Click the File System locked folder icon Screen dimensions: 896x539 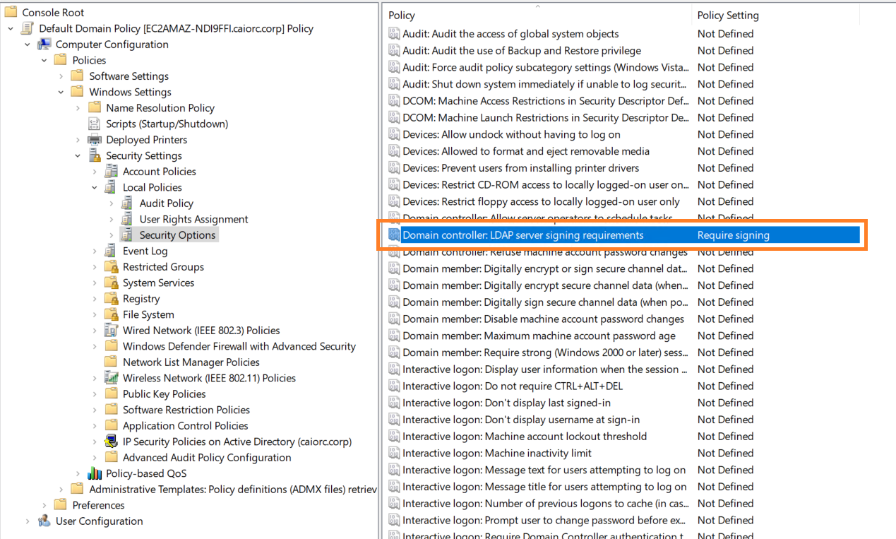coord(111,314)
